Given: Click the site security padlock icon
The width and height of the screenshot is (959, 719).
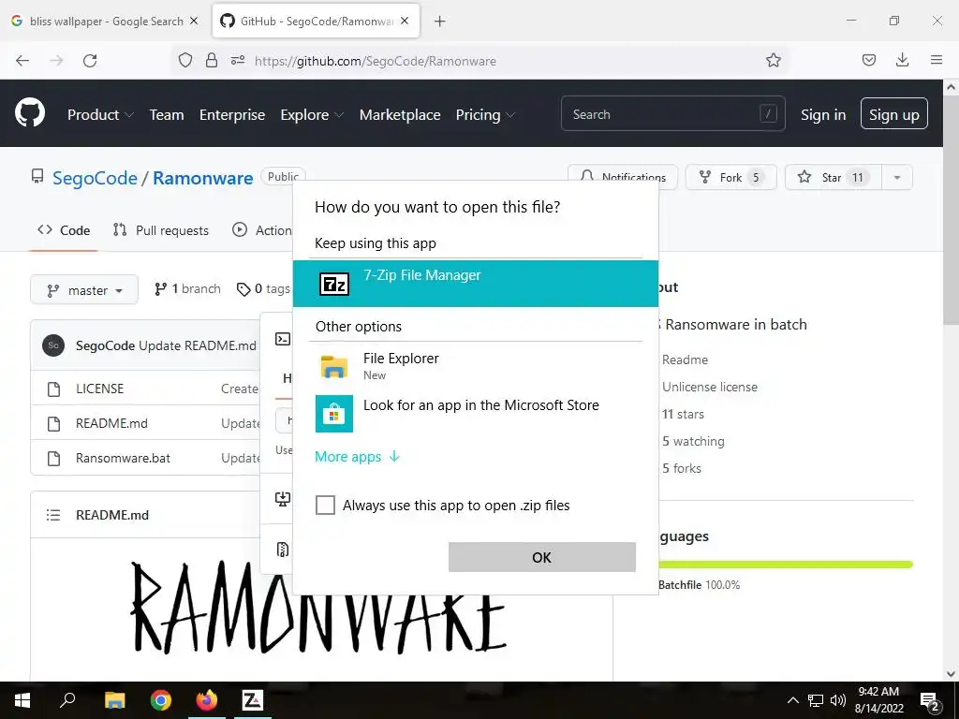Looking at the screenshot, I should [x=212, y=60].
